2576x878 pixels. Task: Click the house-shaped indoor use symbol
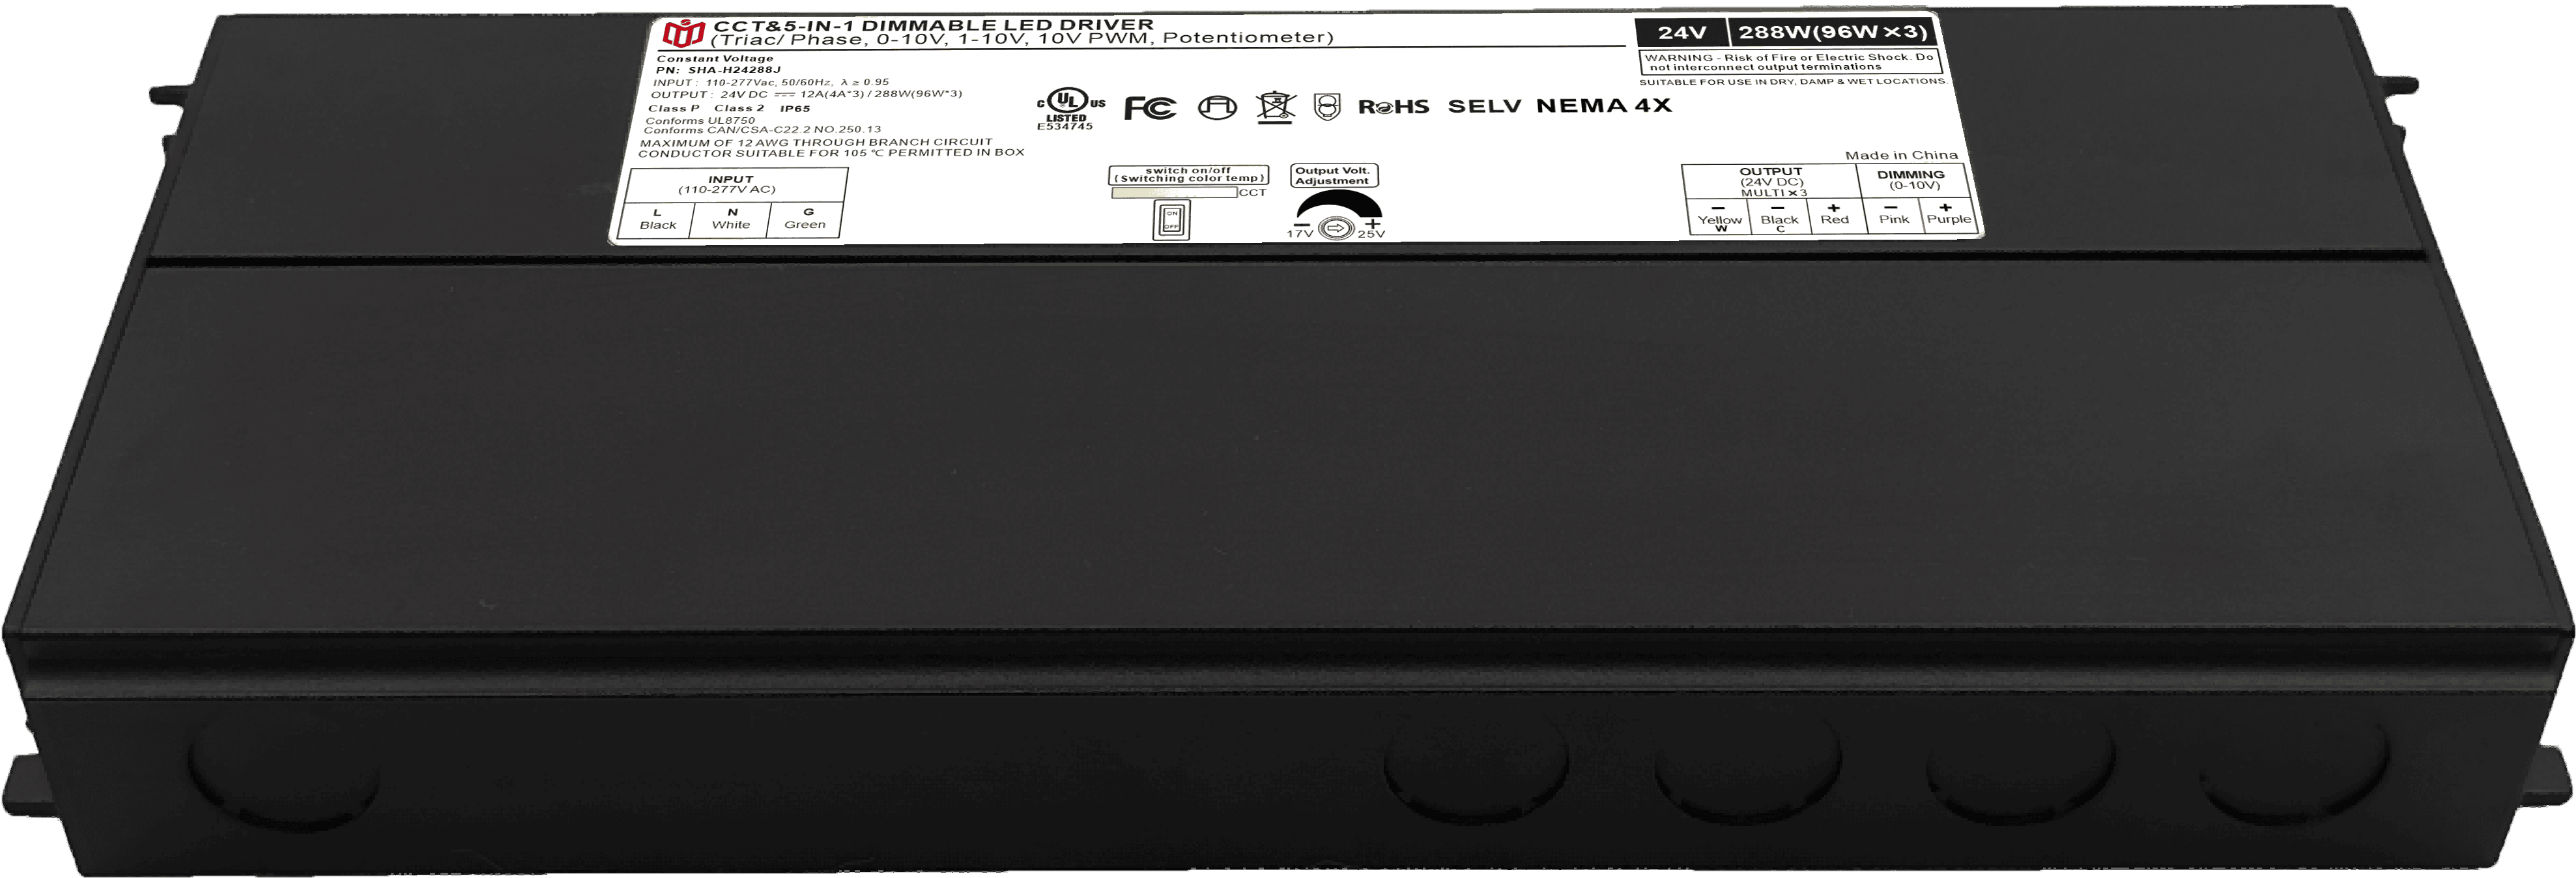(x=1217, y=107)
